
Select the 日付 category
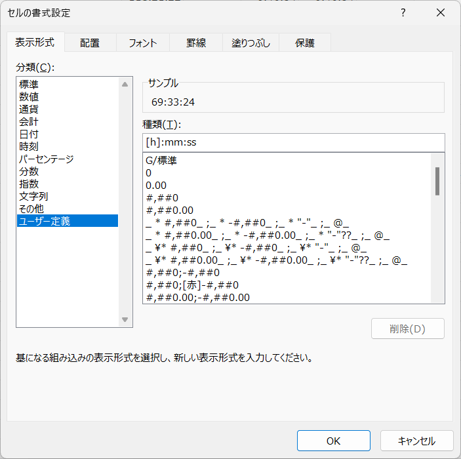pos(29,134)
